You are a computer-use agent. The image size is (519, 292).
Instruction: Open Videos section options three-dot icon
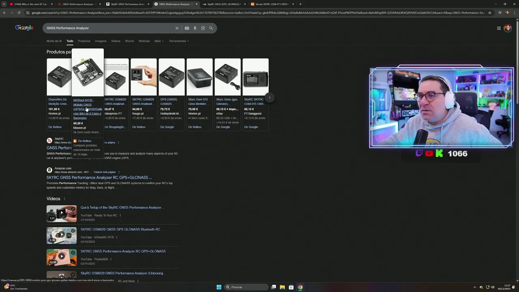tap(64, 199)
